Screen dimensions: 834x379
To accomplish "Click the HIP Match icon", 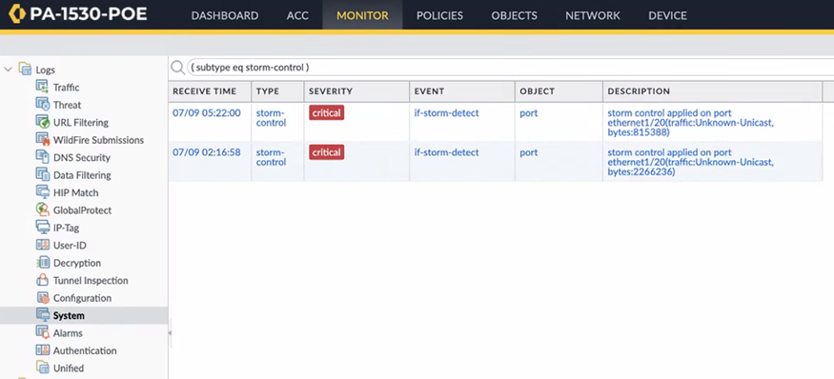I will [x=43, y=192].
